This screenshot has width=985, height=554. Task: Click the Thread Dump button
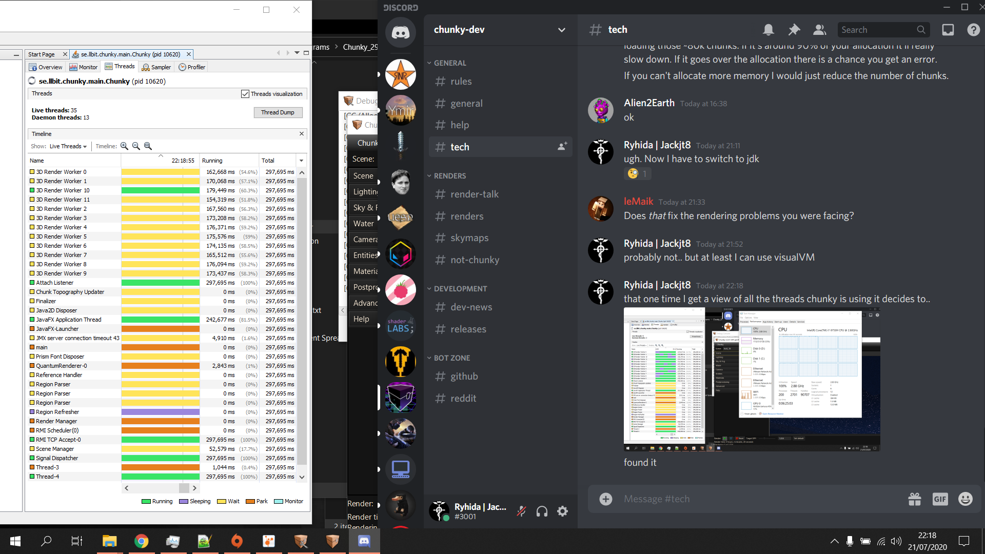point(278,112)
